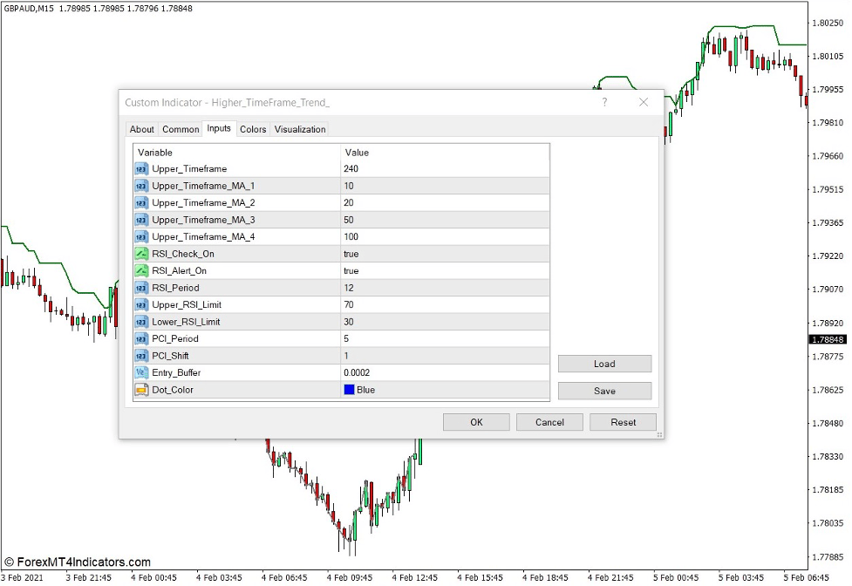The image size is (852, 586).
Task: Click the palette icon beside Dot_Color
Action: (x=141, y=390)
